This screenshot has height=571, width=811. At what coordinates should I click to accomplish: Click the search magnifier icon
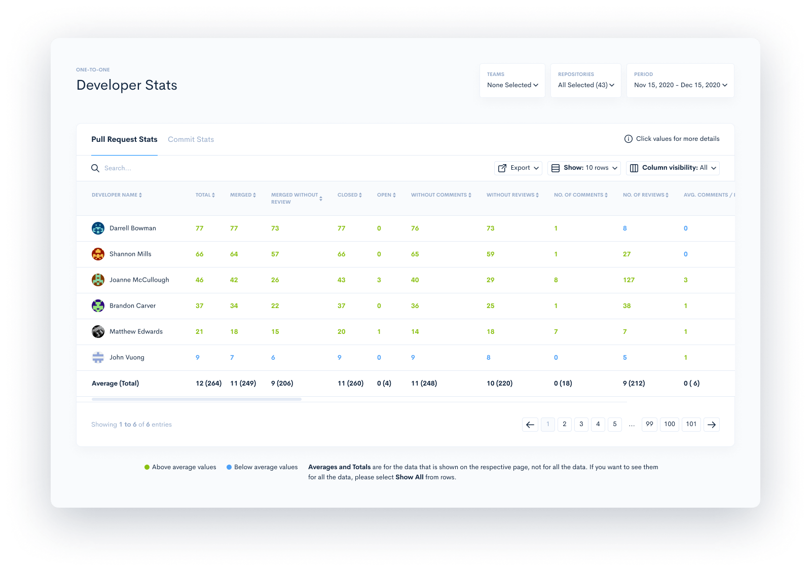(95, 168)
